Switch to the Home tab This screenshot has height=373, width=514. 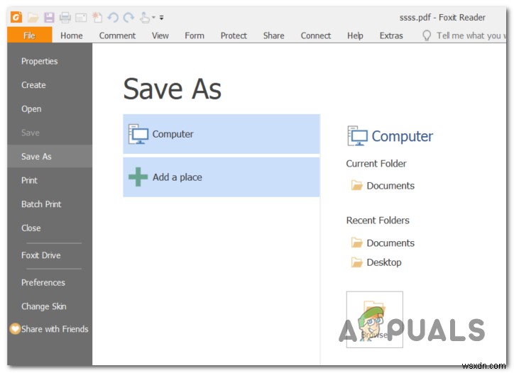pos(72,35)
